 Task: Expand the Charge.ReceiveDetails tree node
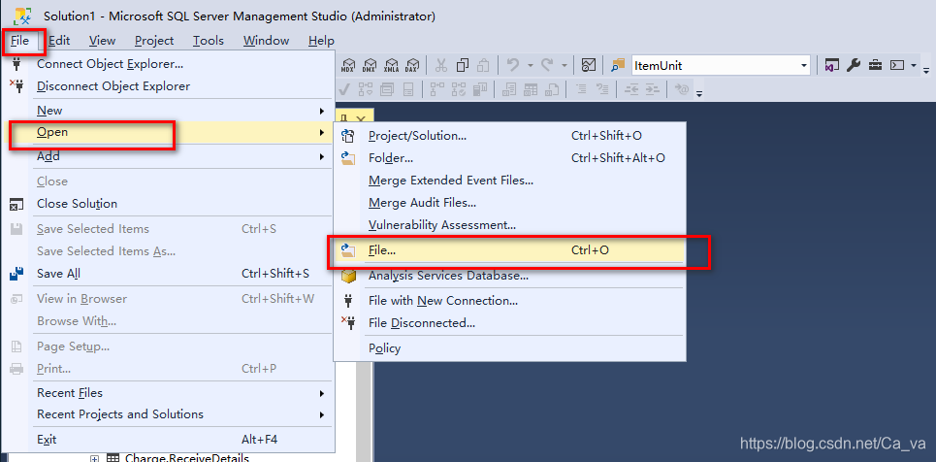tap(94, 459)
